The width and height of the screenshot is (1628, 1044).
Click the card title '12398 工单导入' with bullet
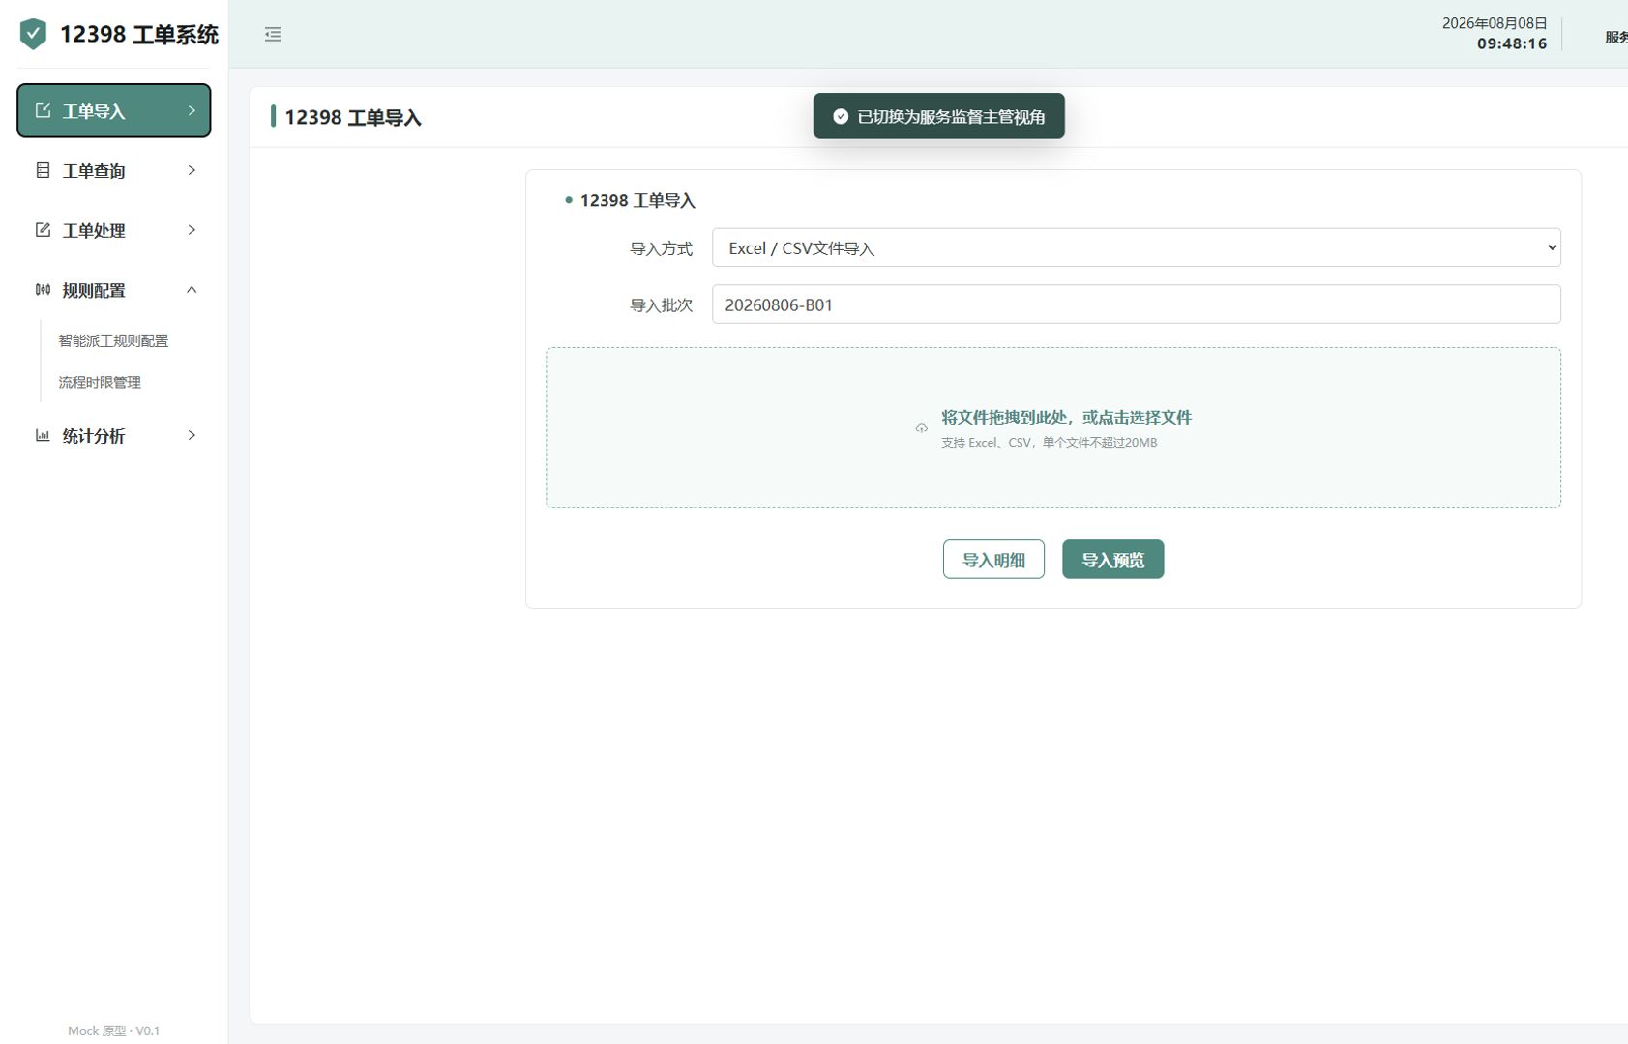point(630,201)
